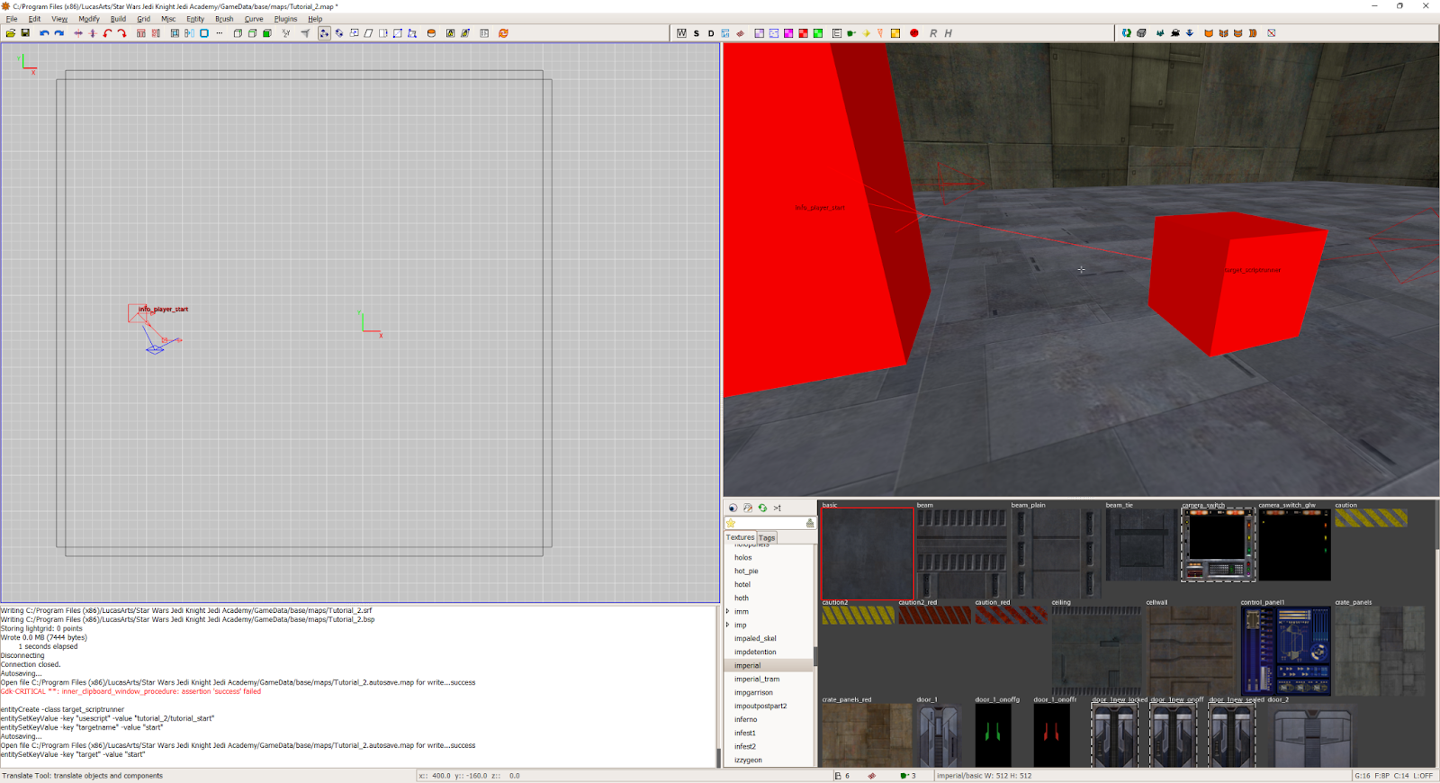Viewport: 1440px width, 783px height.
Task: Select the active Translate tool icon
Action: click(324, 33)
